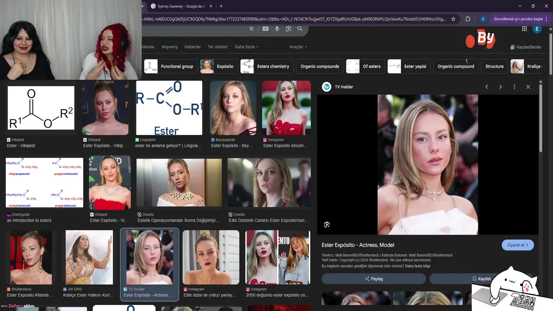Open a new browser tab with plus icon

(x=221, y=6)
